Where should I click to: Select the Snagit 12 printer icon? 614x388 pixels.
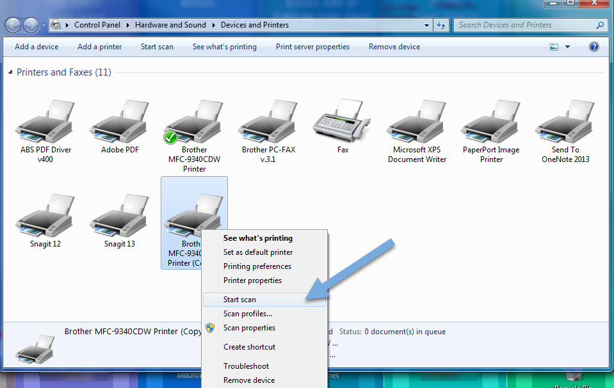[x=45, y=216]
